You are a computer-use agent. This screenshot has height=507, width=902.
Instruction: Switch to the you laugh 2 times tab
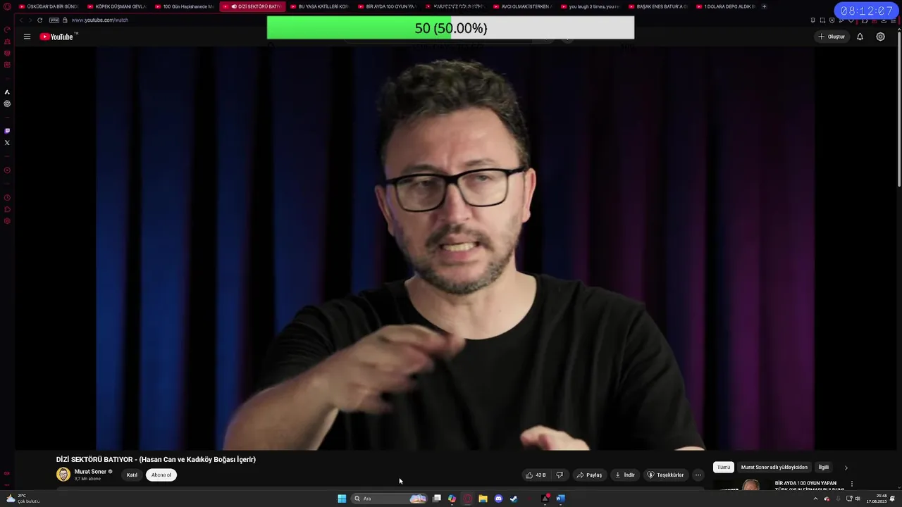click(x=590, y=6)
